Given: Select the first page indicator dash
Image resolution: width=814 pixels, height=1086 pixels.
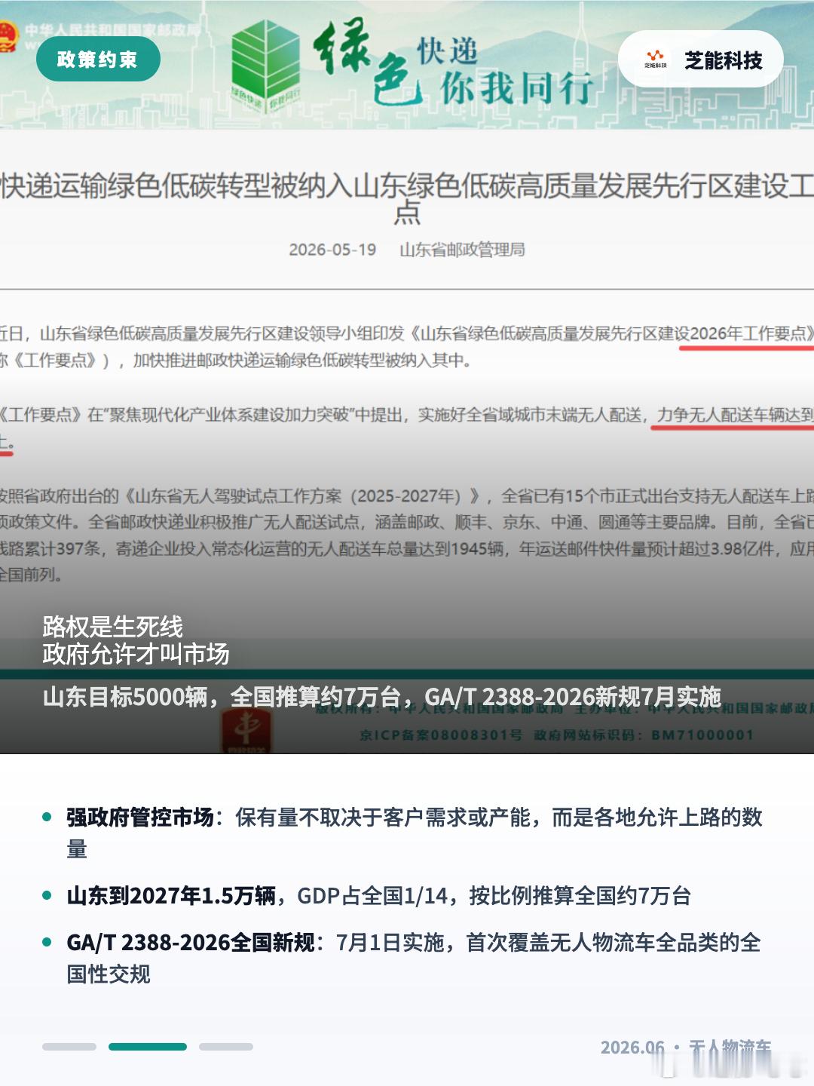Looking at the screenshot, I should 69,1047.
